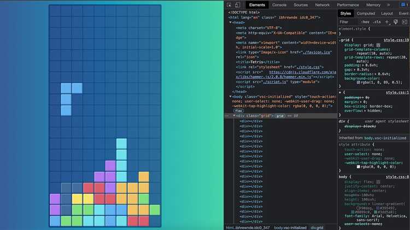Open the issues counter badge
Screen dimensions: 410x230
405,5
